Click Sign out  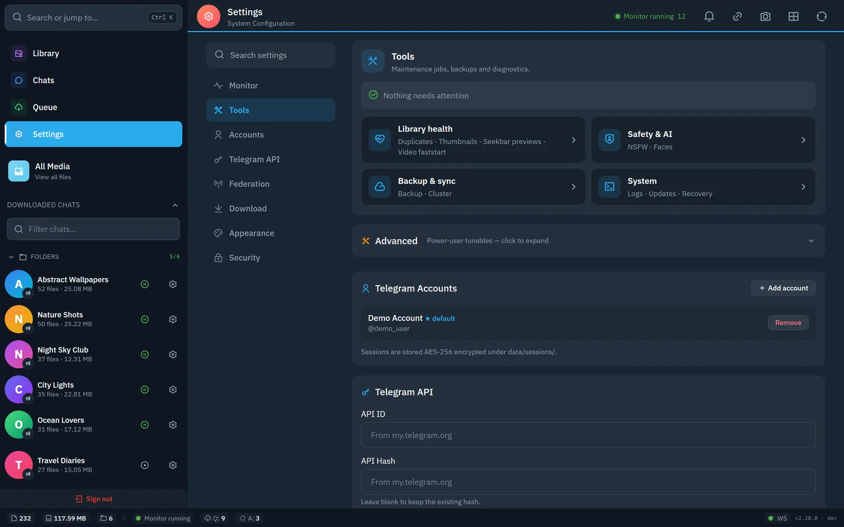pos(94,499)
